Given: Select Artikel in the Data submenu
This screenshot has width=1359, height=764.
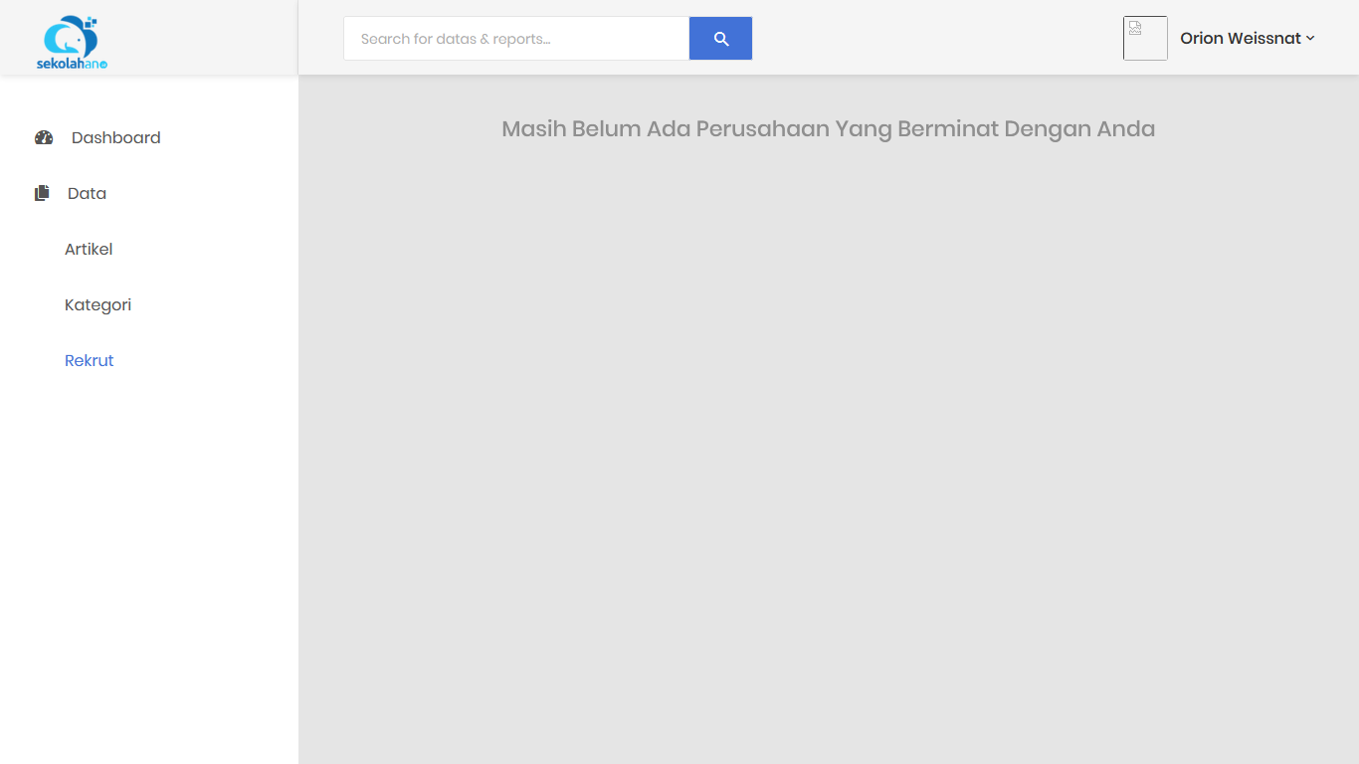Looking at the screenshot, I should [89, 250].
